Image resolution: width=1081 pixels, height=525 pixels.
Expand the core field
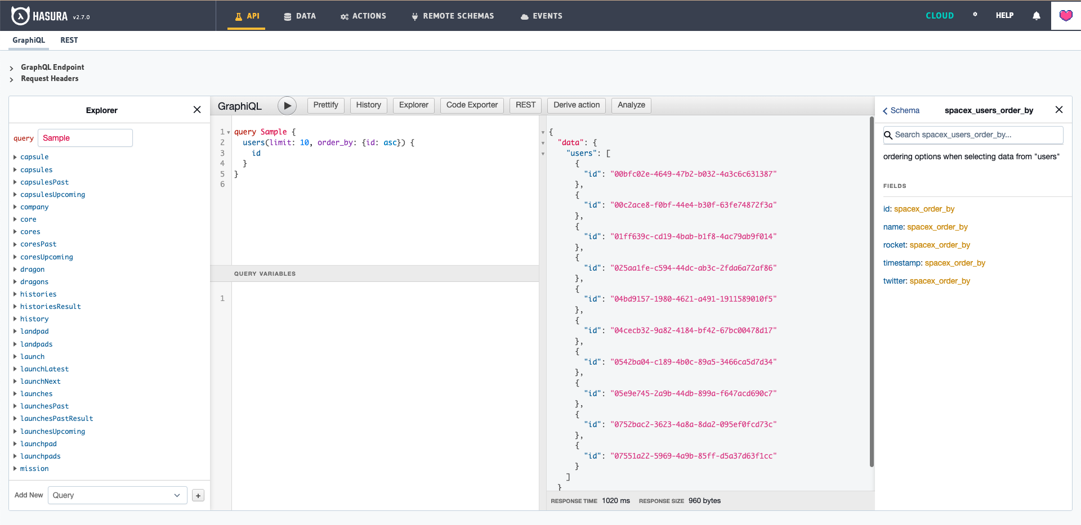pos(25,219)
